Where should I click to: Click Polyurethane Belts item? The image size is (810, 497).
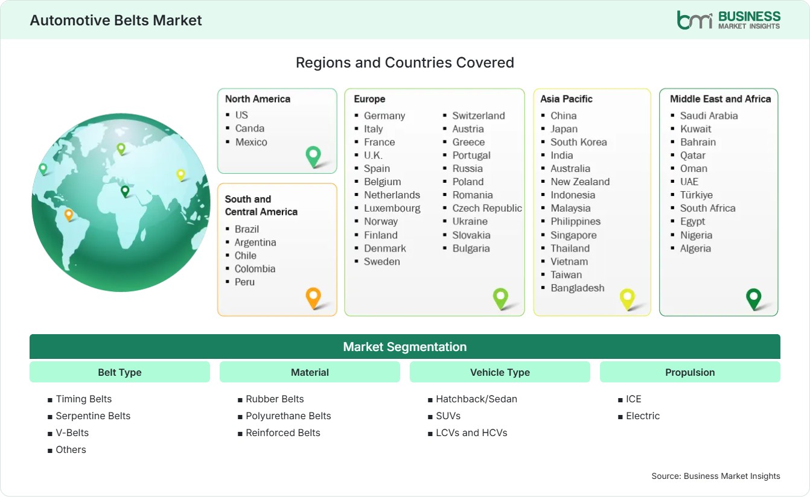click(289, 416)
